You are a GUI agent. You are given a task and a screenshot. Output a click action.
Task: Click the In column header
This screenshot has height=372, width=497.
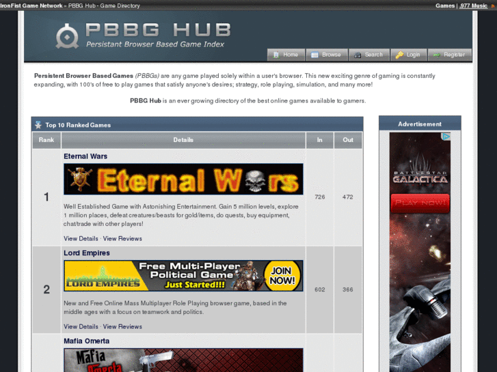tap(319, 140)
